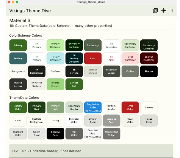Click the on Tertiary swatch
The height and width of the screenshot is (158, 180).
[37, 58]
